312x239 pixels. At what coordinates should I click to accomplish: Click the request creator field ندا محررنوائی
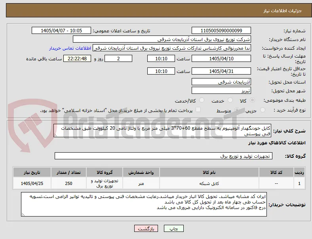click(x=172, y=48)
